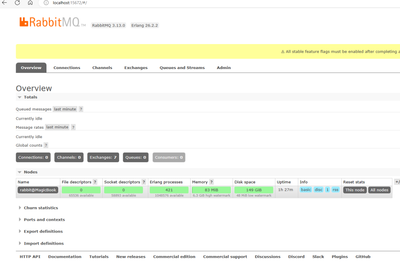Open Slack footer link
The image size is (400, 268).
318,257
